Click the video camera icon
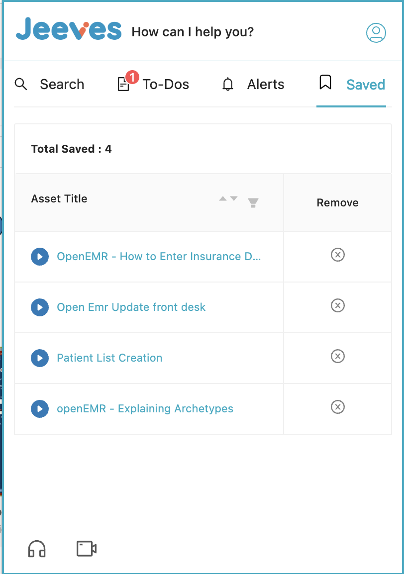 click(86, 548)
